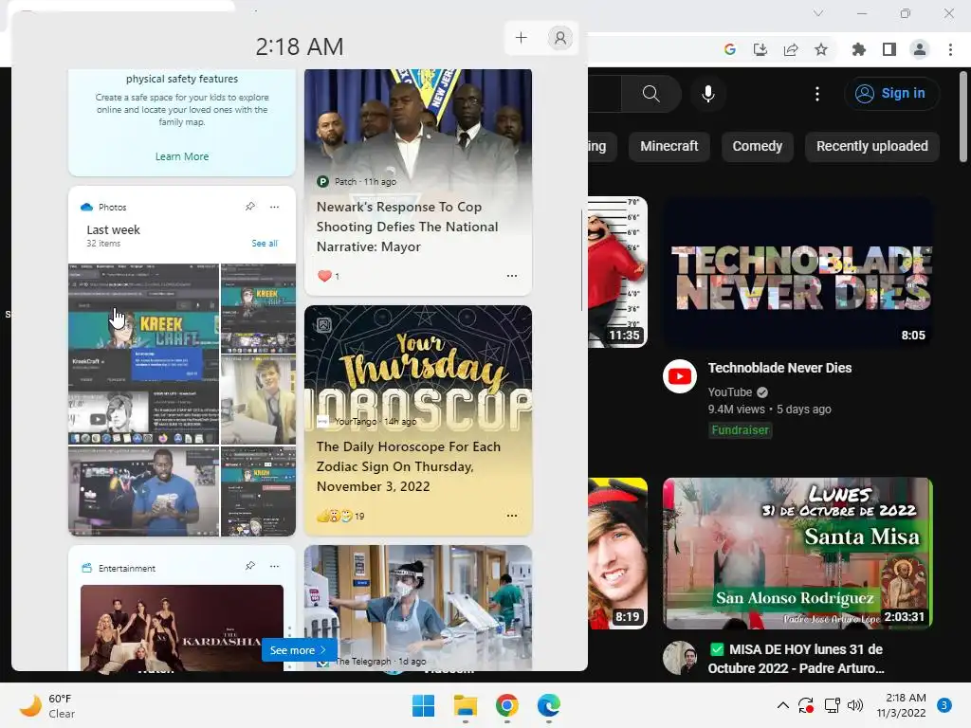Screen dimensions: 971x728
Task: Open Chrome three-dot menu
Action: coord(950,49)
